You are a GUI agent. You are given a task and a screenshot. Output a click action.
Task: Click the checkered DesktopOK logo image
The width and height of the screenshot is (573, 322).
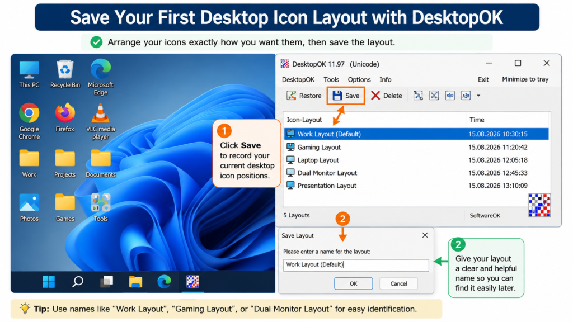click(x=539, y=205)
